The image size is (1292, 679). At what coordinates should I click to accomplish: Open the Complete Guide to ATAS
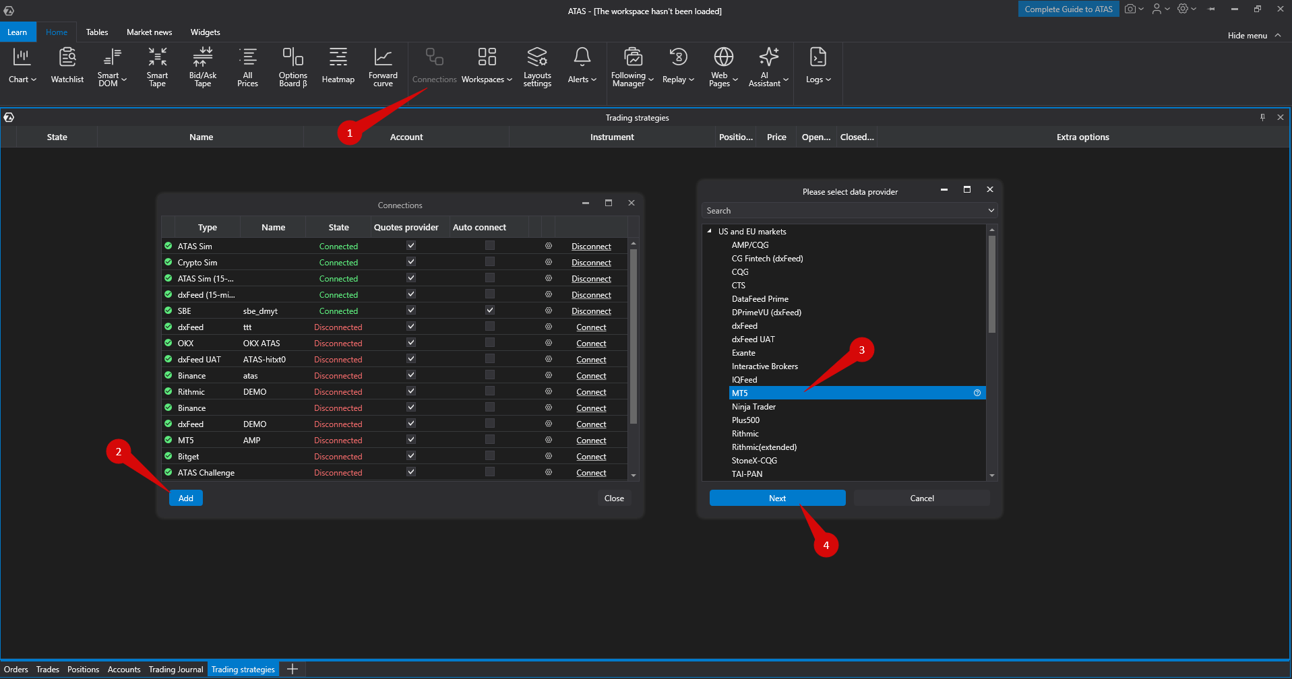coord(1069,9)
